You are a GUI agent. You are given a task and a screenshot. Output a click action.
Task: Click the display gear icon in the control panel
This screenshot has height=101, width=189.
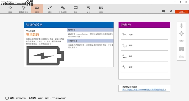click(124, 46)
